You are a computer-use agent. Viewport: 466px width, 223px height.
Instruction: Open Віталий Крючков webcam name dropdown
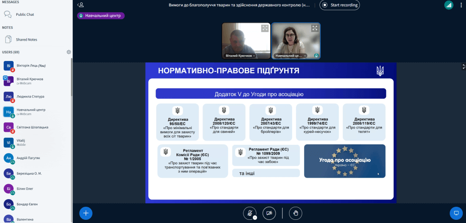coord(240,56)
